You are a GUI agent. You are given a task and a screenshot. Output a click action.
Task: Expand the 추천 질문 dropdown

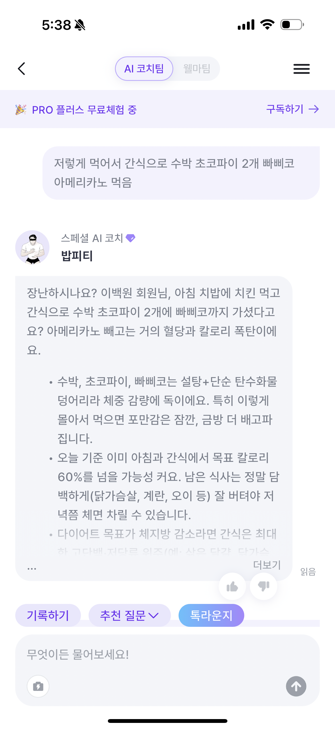click(130, 616)
